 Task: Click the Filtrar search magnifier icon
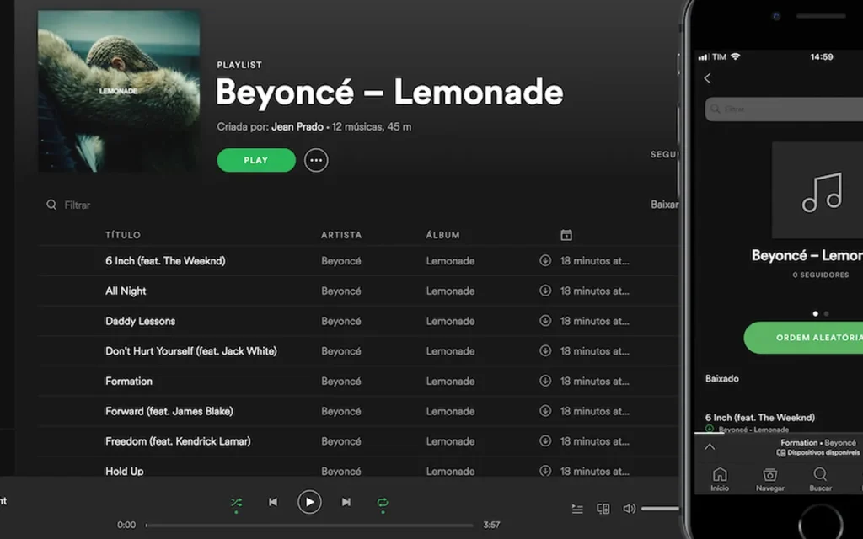[x=51, y=205]
